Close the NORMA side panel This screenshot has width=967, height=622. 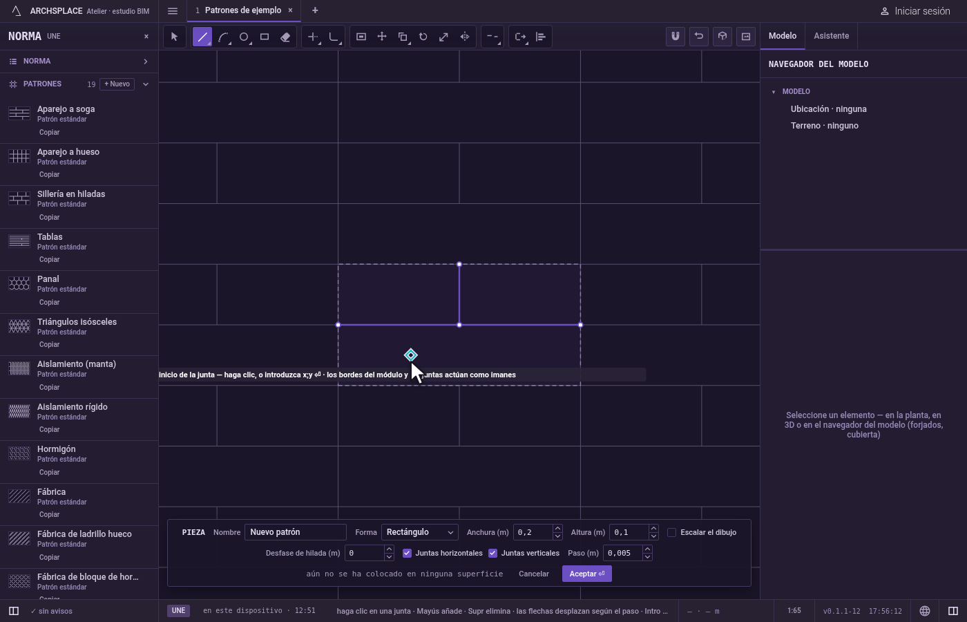pos(146,36)
